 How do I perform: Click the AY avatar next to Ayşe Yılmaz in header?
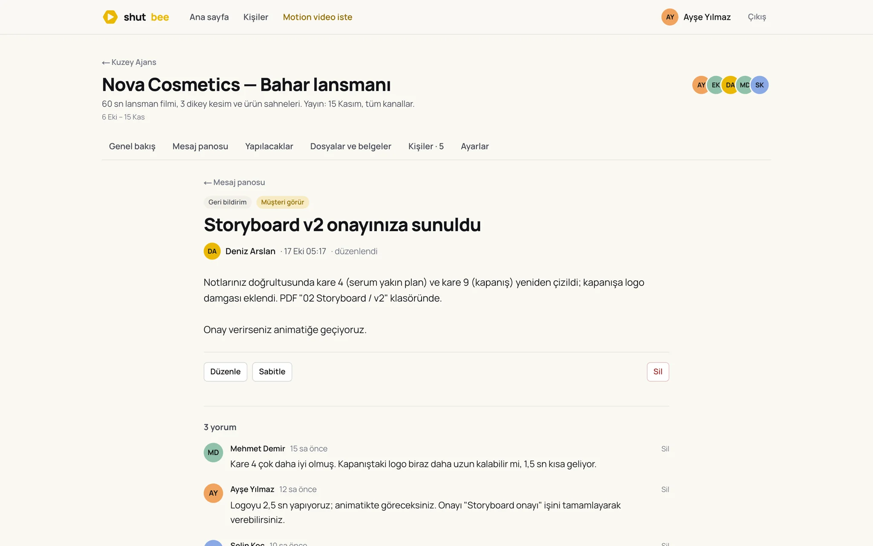click(x=670, y=17)
